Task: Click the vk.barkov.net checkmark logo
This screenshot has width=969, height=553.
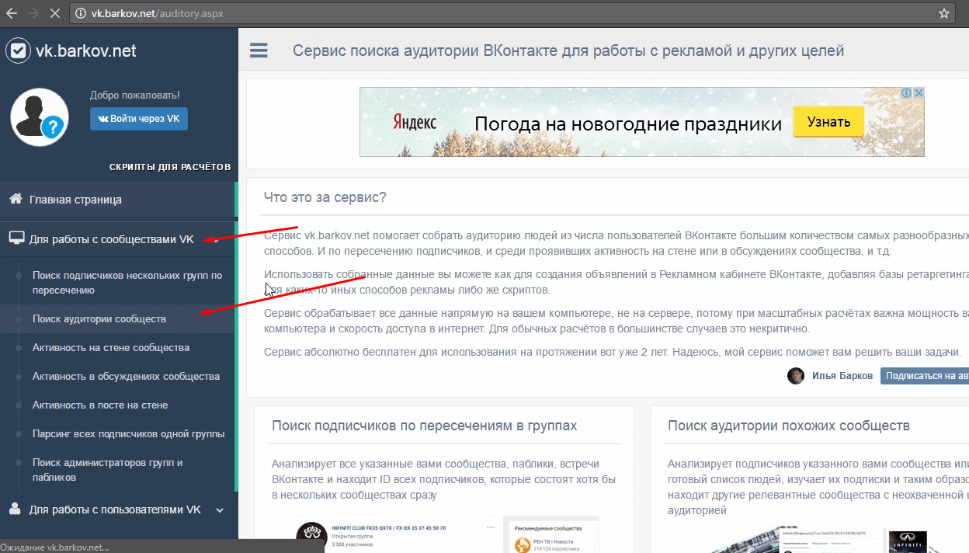Action: (18, 51)
